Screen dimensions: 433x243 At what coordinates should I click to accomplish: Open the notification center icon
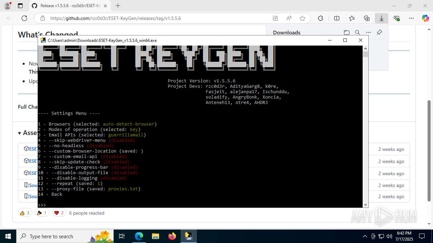(422, 236)
